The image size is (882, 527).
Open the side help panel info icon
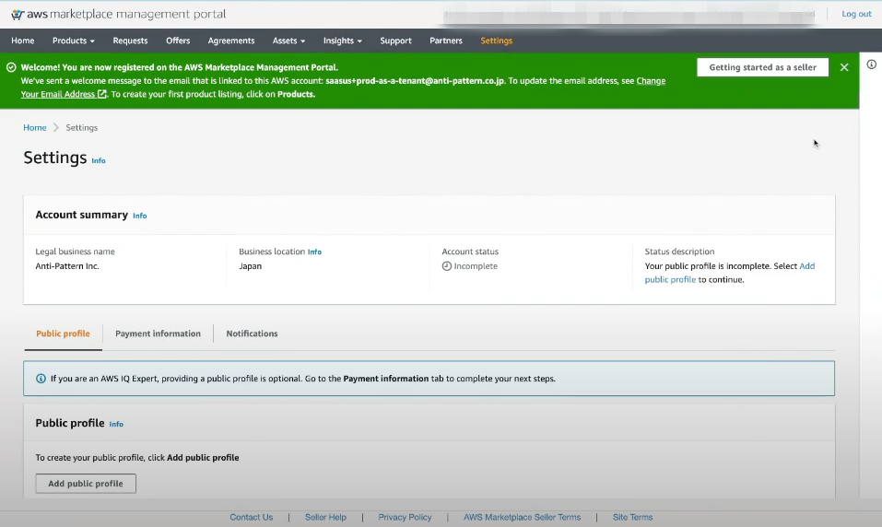click(x=871, y=64)
